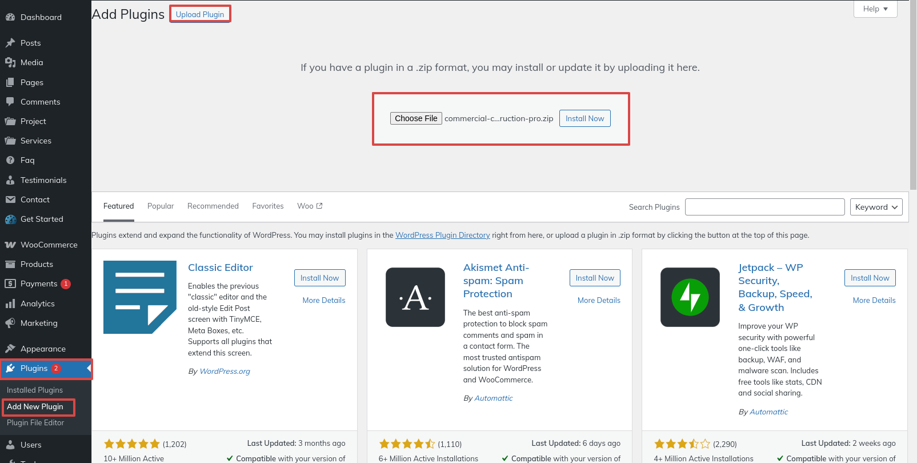Install the Jetpack plugin
The image size is (917, 463).
pyautogui.click(x=870, y=278)
